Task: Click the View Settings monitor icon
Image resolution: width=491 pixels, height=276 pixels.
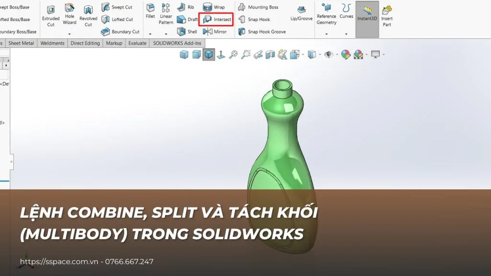Action: click(375, 55)
